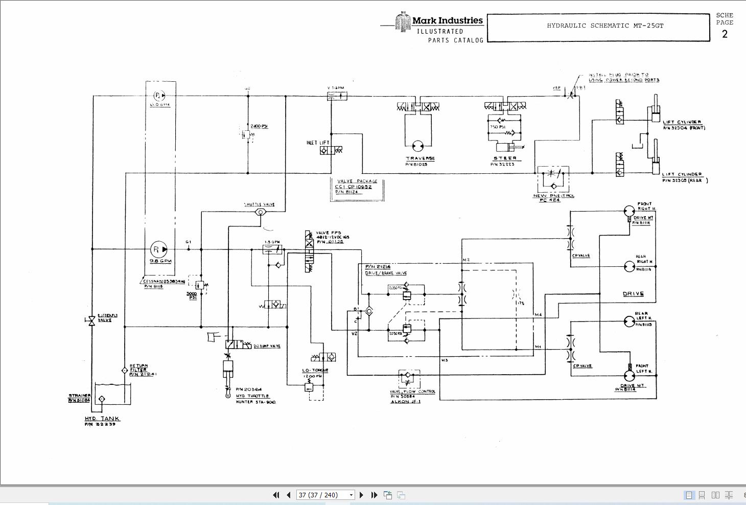Click the next view navigation icon
The height and width of the screenshot is (505, 746).
(401, 495)
